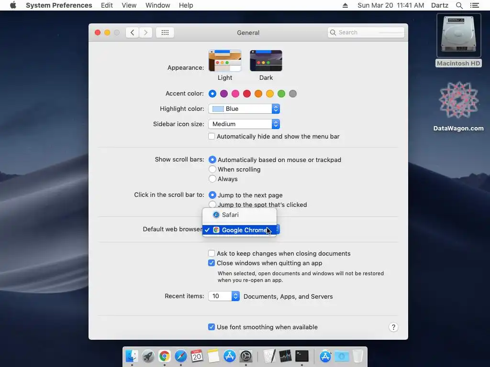The width and height of the screenshot is (490, 367).
Task: Check 'Ask to keep changes when closing documents'
Action: click(x=212, y=253)
